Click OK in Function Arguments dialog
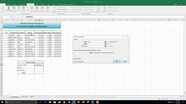This screenshot has height=104, width=186. click(117, 62)
